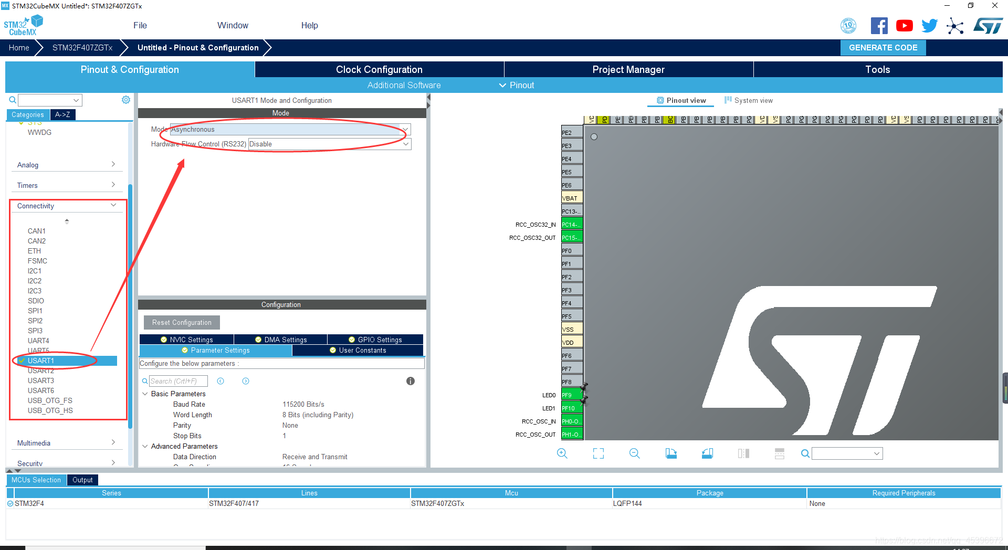Select the PC14 RCC_OSC32_IN pin
The image size is (1008, 550).
(x=572, y=224)
